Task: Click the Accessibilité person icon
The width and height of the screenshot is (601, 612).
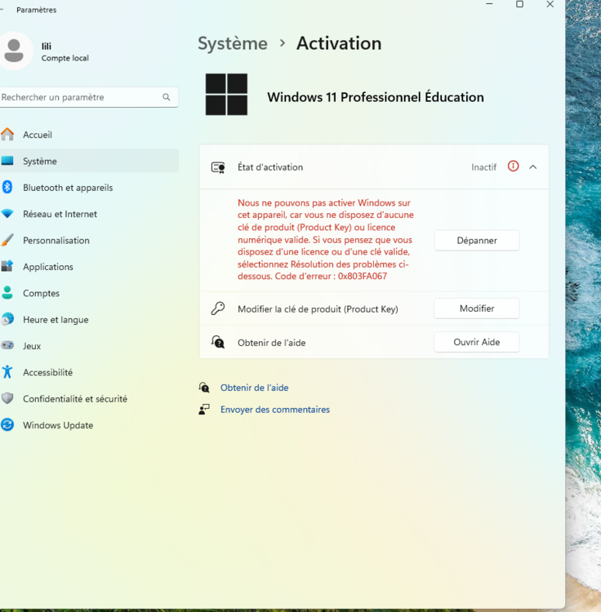Action: 7,372
